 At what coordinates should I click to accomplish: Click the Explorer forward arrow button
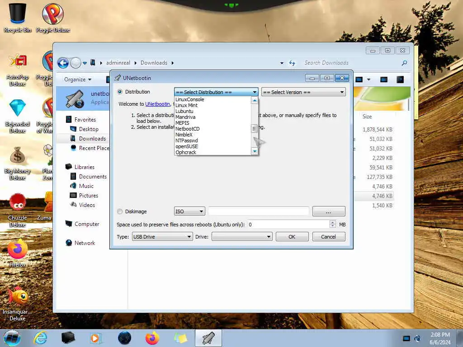(x=76, y=63)
